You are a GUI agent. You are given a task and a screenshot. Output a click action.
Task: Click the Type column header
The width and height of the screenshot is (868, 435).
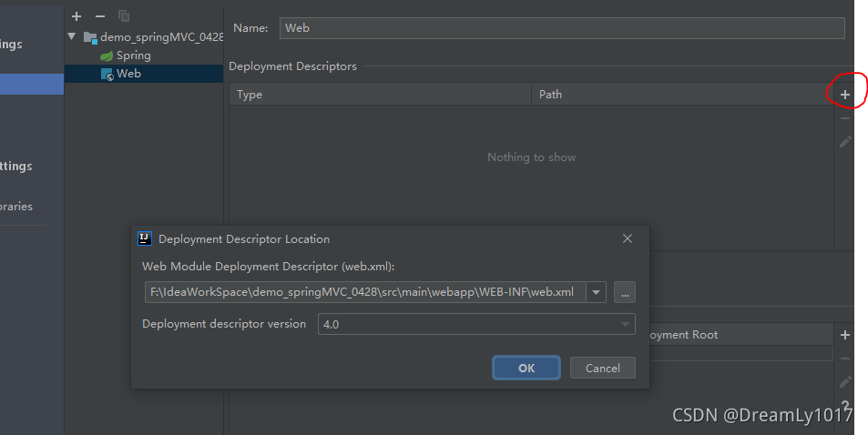coord(380,95)
